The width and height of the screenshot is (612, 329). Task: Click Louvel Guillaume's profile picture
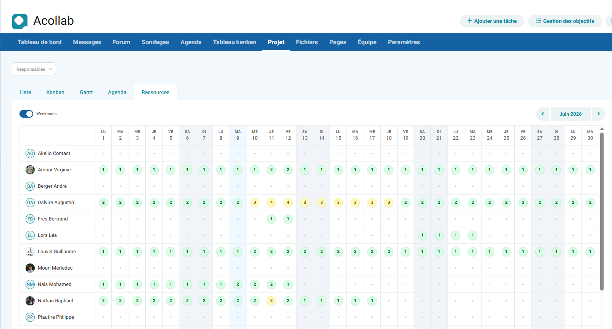pyautogui.click(x=30, y=252)
